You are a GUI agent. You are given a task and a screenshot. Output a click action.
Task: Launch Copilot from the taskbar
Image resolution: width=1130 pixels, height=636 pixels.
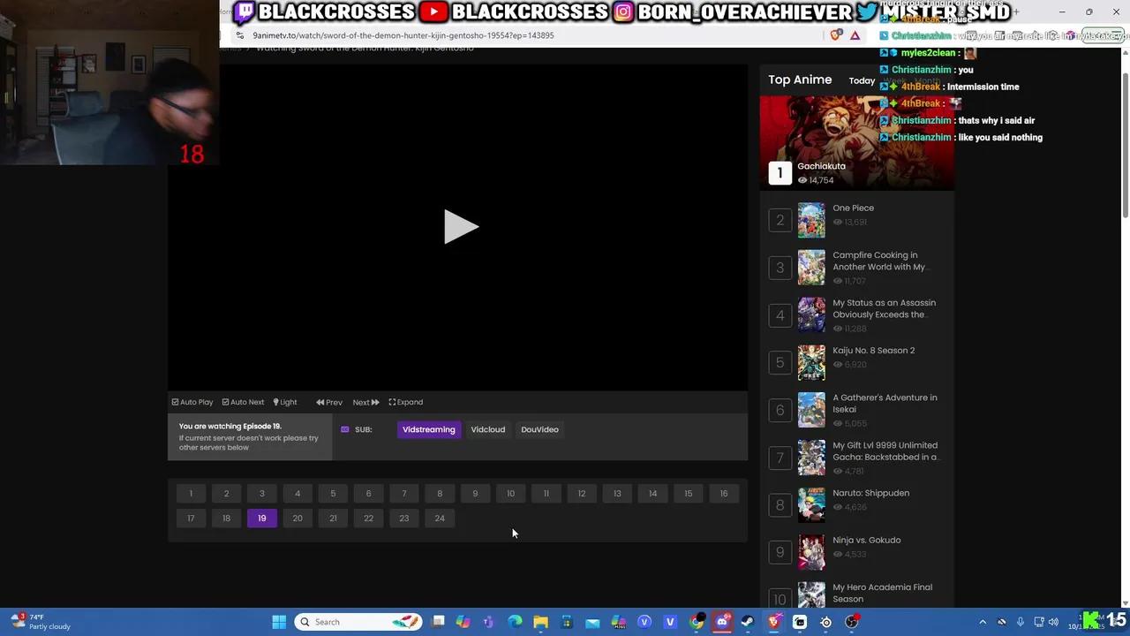pyautogui.click(x=463, y=622)
